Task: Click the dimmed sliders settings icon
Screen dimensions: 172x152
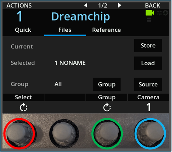Action: click(159, 13)
